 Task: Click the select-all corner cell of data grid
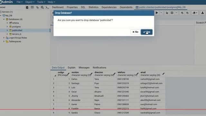click(x=54, y=74)
